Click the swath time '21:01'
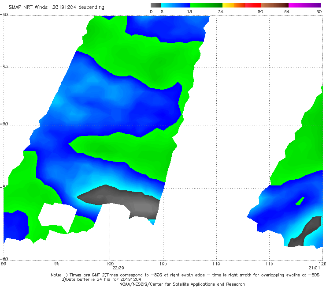 (x=314, y=268)
